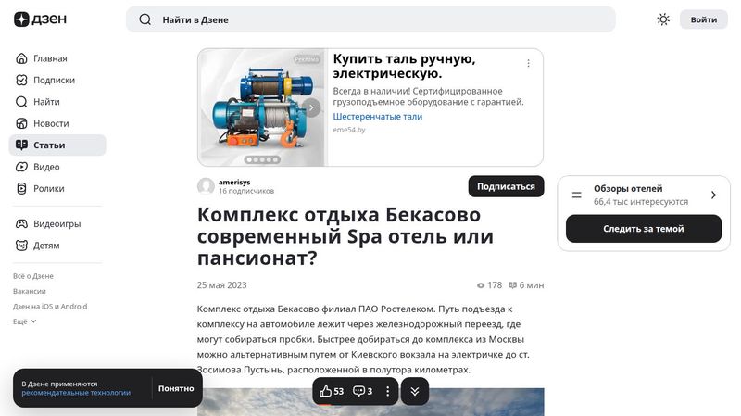Open the 'Новости' section icon

(22, 123)
